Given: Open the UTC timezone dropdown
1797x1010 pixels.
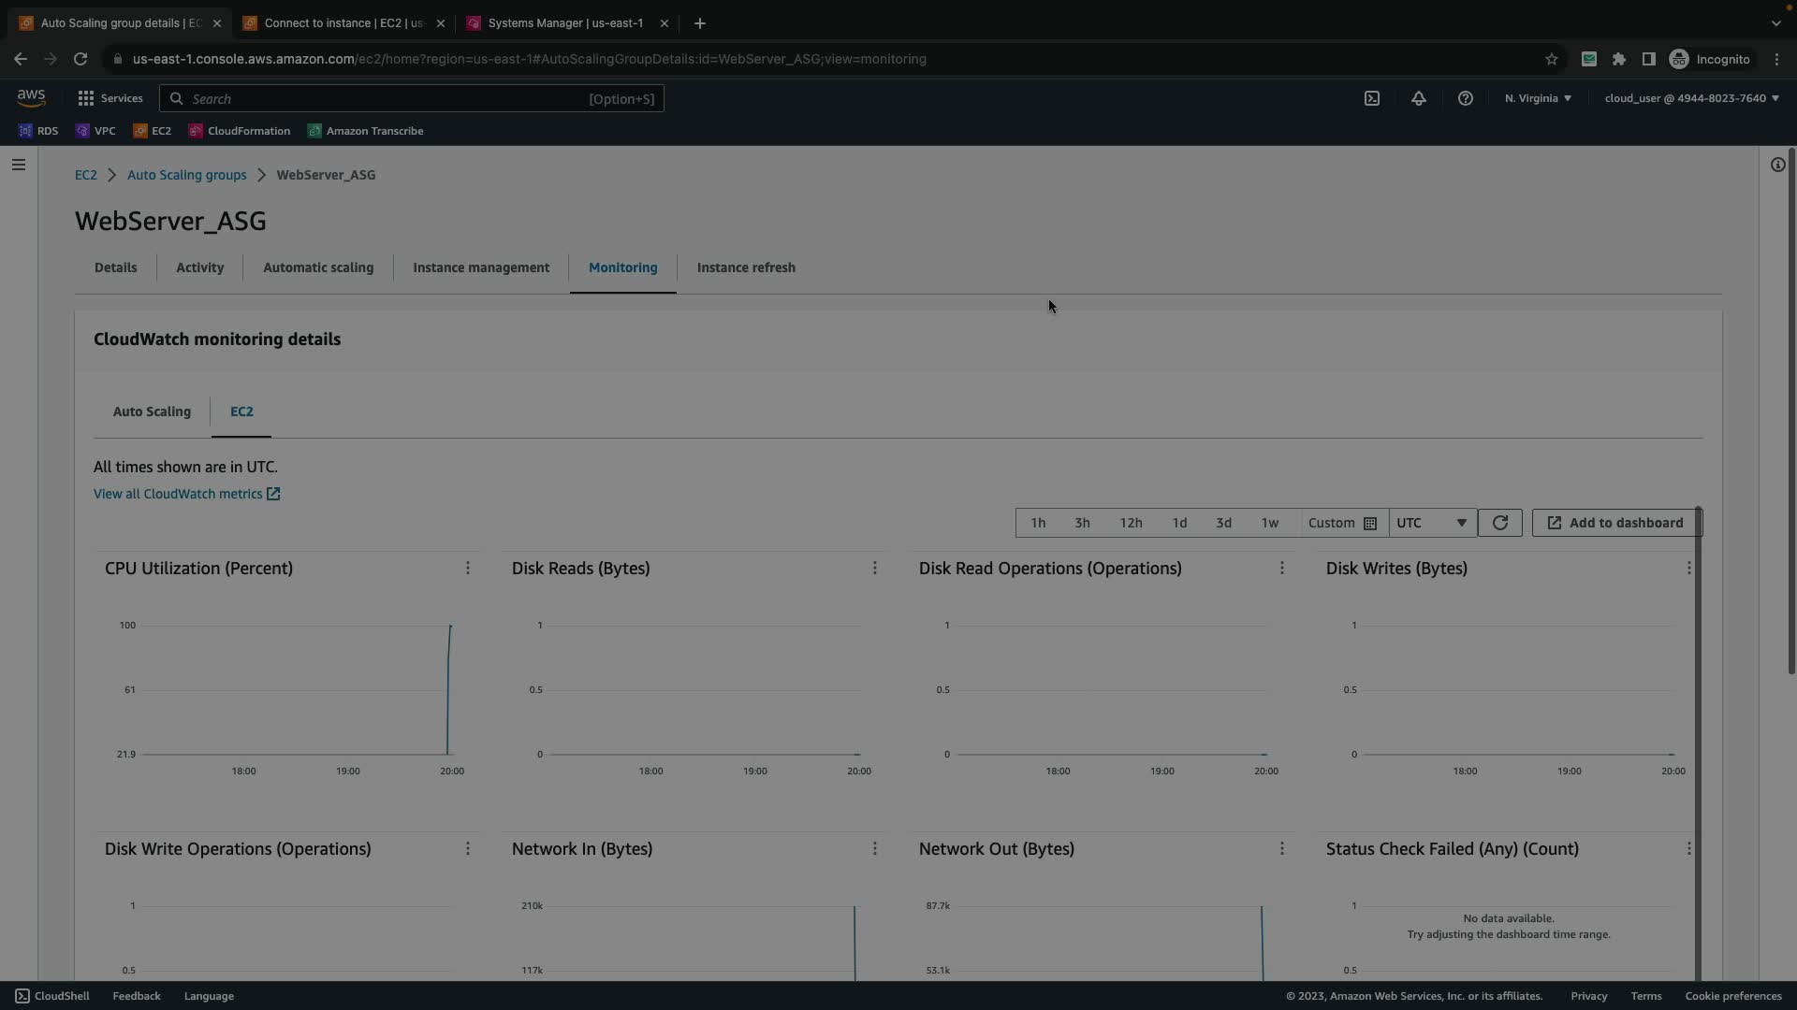Looking at the screenshot, I should [1431, 523].
